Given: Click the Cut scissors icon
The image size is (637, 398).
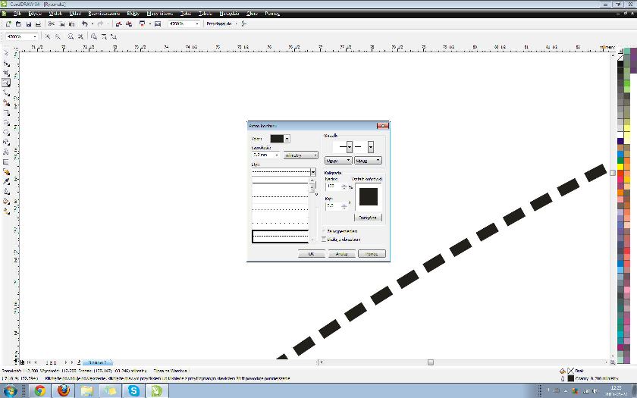Looking at the screenshot, I should [x=51, y=24].
